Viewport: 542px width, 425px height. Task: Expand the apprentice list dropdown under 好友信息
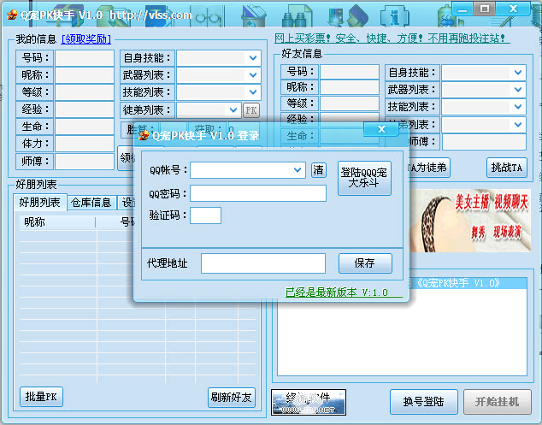[x=518, y=124]
